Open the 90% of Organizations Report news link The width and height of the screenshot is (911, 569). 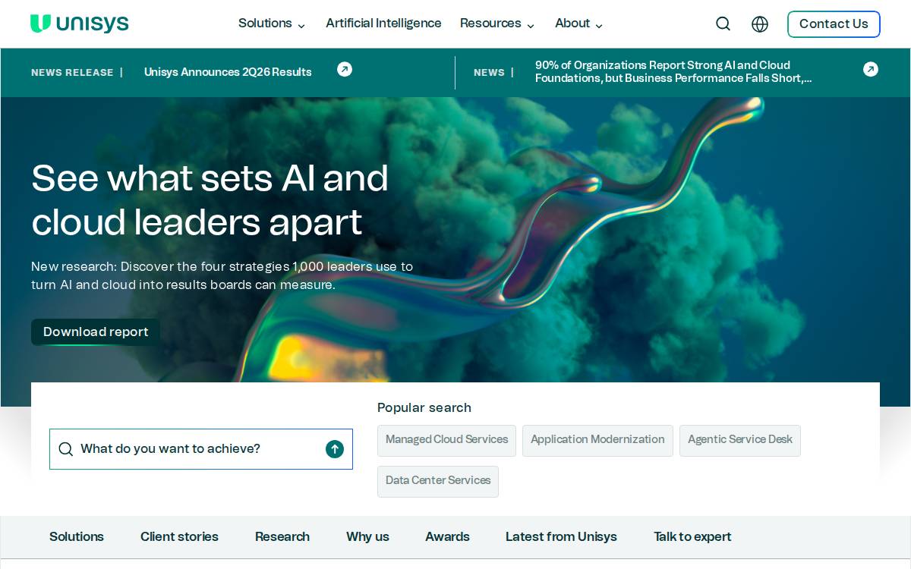[x=673, y=72]
